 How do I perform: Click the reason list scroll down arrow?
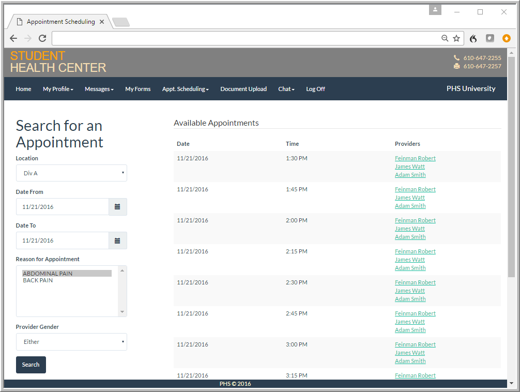[x=122, y=312]
